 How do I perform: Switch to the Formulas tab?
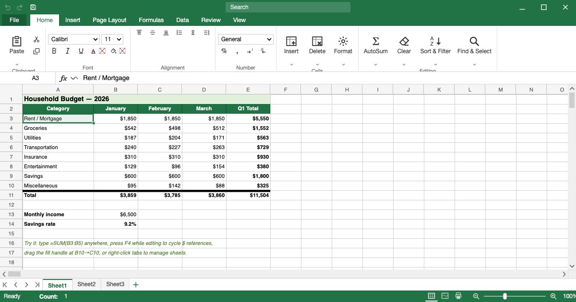click(151, 20)
